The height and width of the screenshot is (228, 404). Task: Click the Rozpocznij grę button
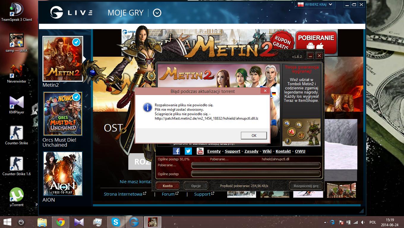[306, 186]
